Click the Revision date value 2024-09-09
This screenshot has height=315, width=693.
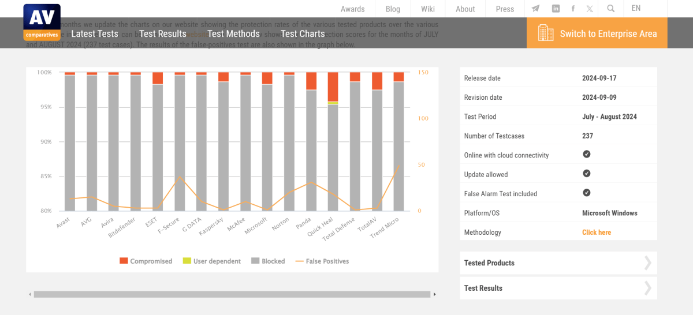coord(599,97)
